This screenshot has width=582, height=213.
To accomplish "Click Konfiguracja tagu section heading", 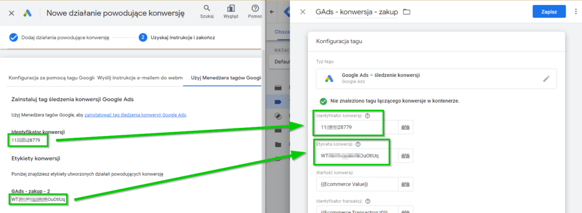I will 339,41.
